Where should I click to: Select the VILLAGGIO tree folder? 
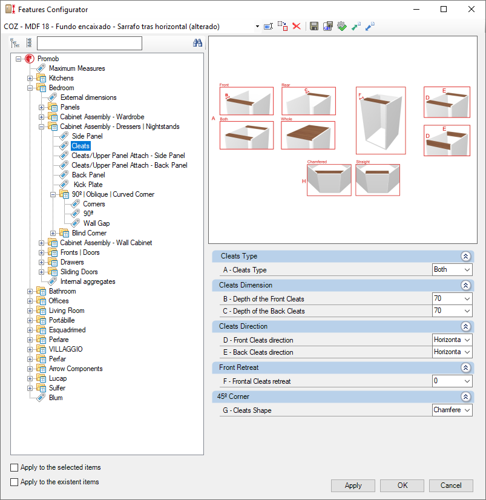pos(66,349)
